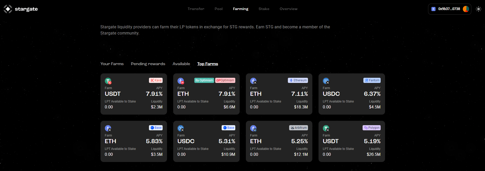Click the 7.11% APY value
Image resolution: width=485 pixels, height=171 pixels.
click(299, 94)
